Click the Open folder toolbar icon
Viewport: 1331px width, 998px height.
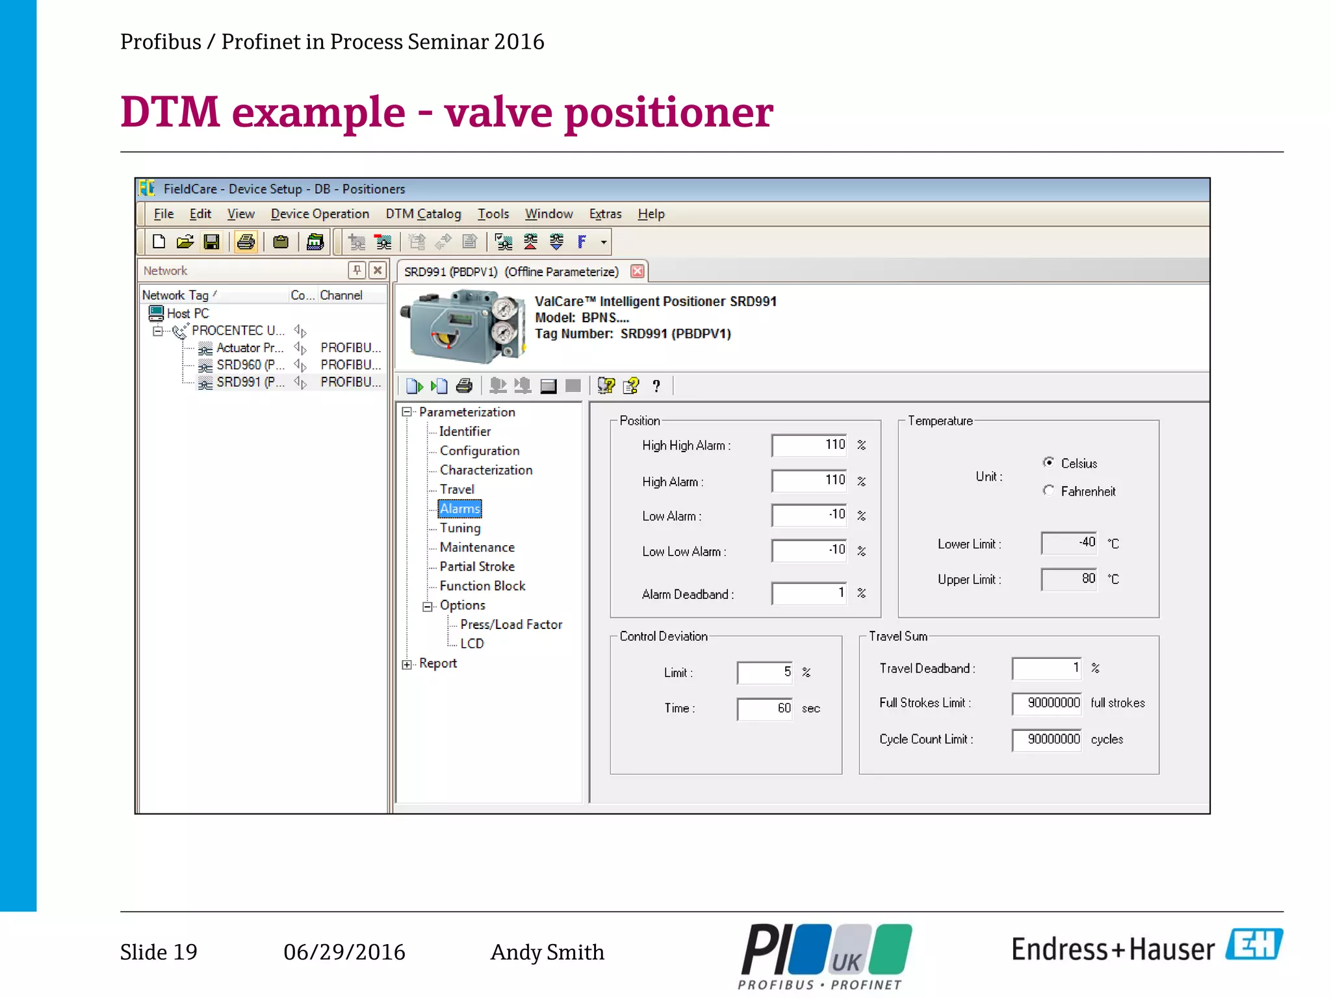click(x=185, y=242)
